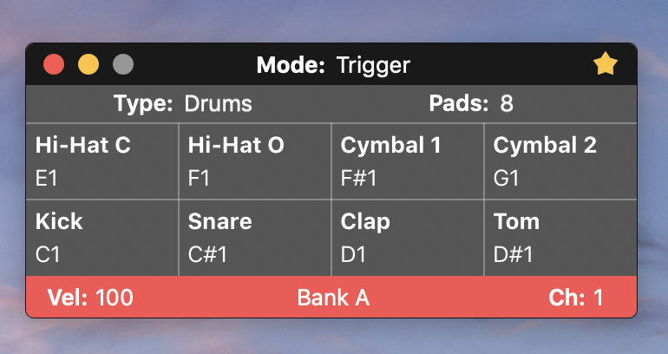The image size is (668, 354).
Task: Minimize the window with yellow button
Action: click(x=88, y=65)
